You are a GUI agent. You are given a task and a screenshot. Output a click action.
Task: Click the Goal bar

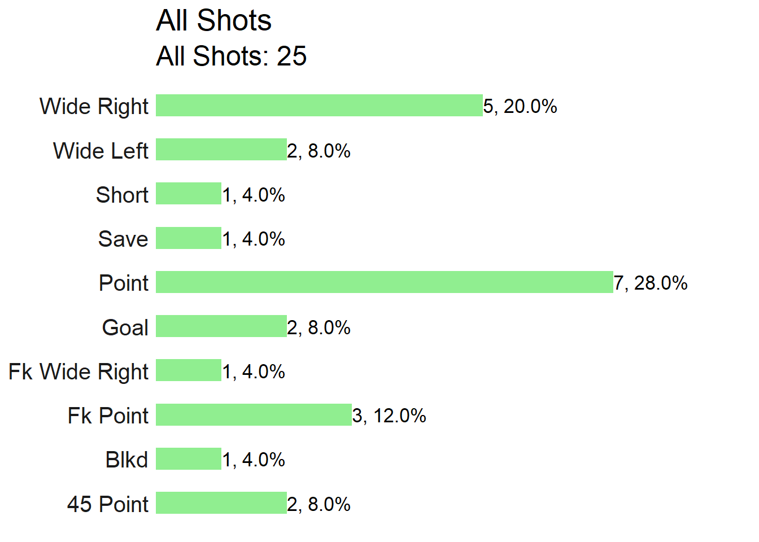(x=221, y=326)
